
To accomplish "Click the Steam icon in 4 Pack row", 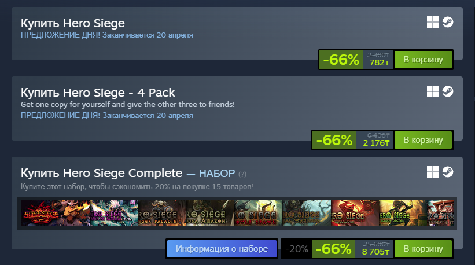I will click(447, 91).
